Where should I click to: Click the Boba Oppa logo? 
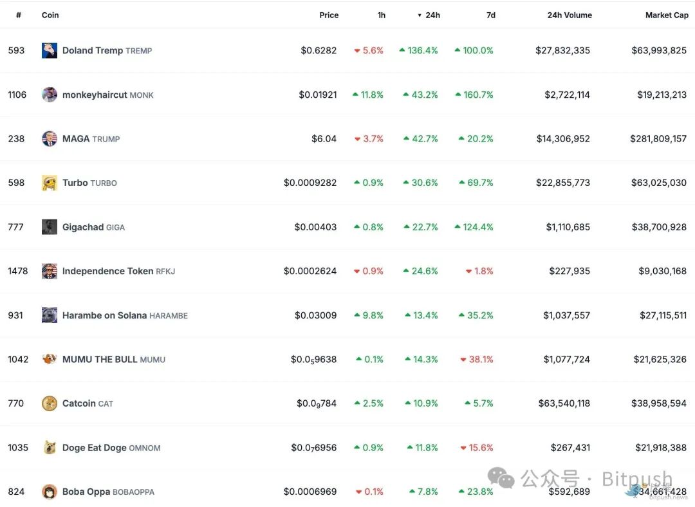(49, 492)
